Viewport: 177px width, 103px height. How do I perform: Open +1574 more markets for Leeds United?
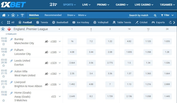tap(53, 63)
